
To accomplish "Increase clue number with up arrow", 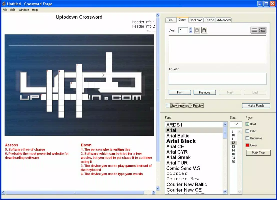I will [x=191, y=29].
